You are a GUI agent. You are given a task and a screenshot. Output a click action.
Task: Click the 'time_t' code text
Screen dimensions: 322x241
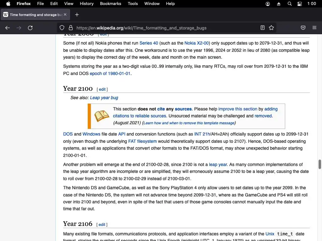click(x=285, y=234)
